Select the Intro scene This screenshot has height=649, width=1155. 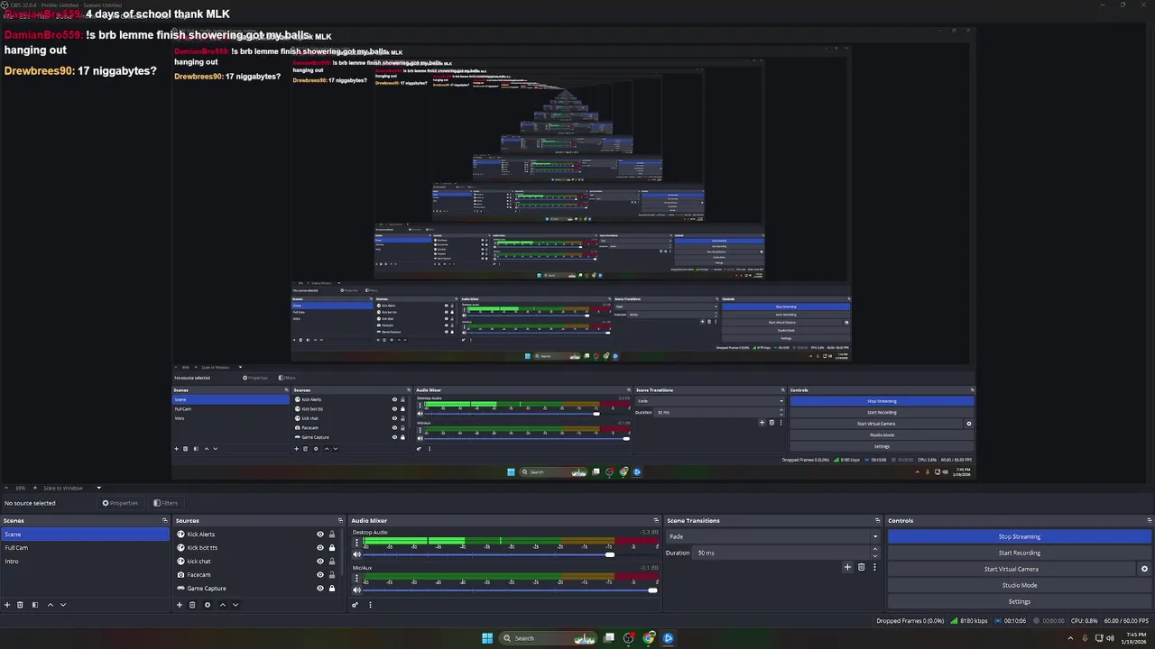tap(85, 562)
